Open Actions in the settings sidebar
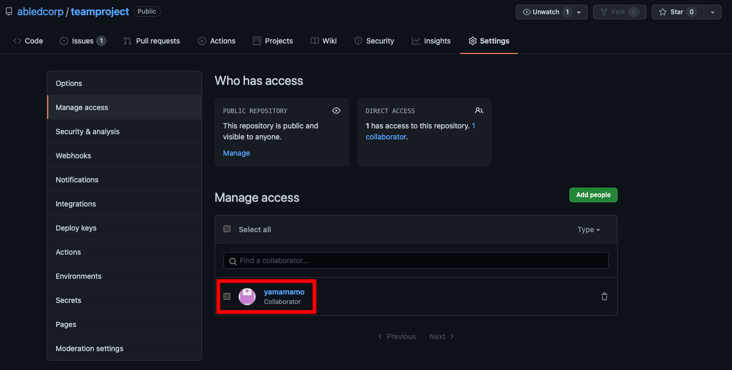This screenshot has height=370, width=732. pos(124,252)
